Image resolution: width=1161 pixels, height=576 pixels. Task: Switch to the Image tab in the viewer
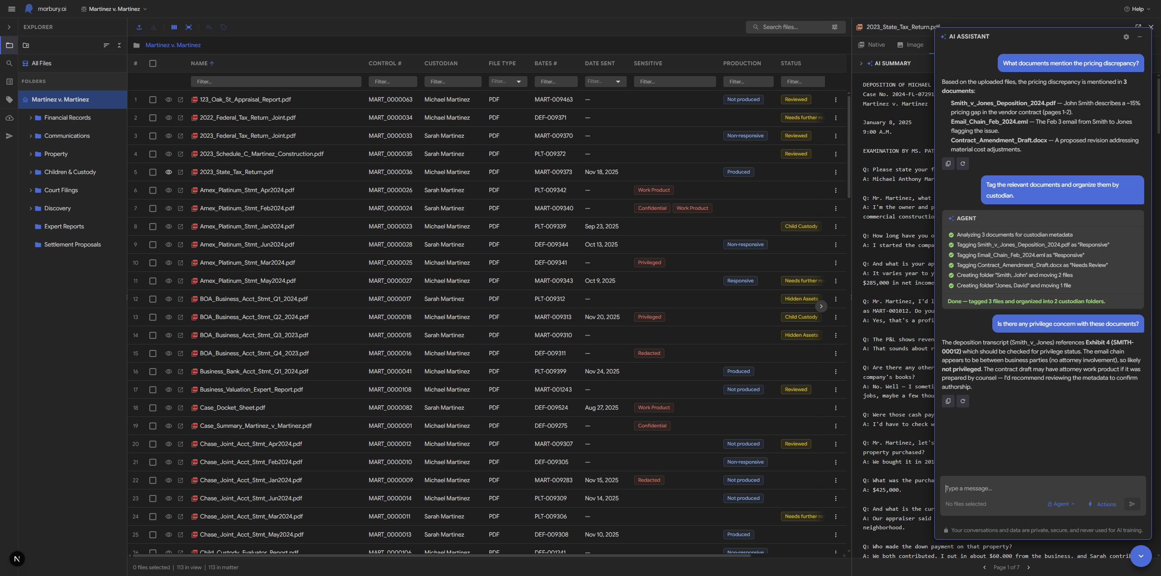click(x=910, y=44)
